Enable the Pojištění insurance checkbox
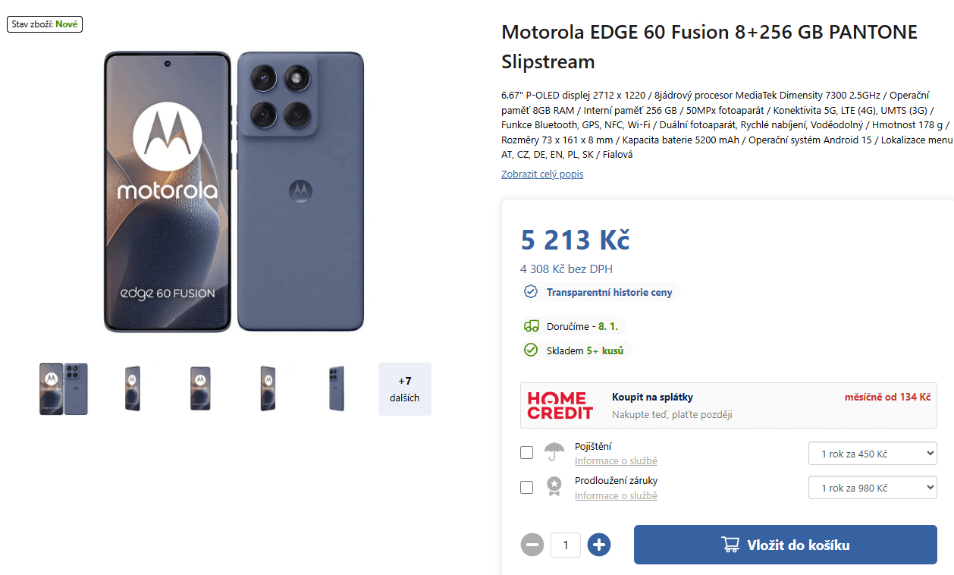 coord(526,453)
